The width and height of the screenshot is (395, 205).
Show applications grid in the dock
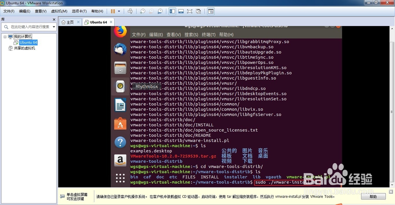tap(120, 178)
